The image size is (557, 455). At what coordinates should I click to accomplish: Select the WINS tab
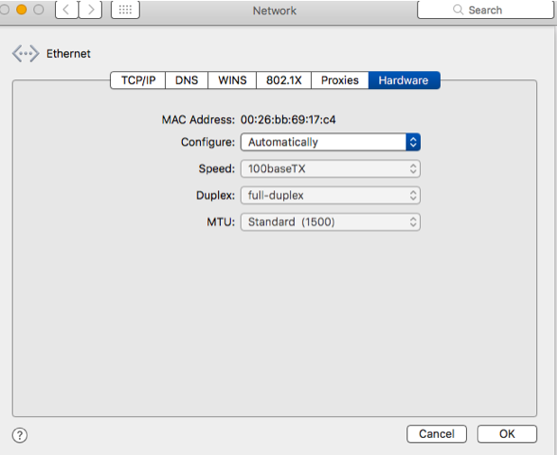pos(233,80)
